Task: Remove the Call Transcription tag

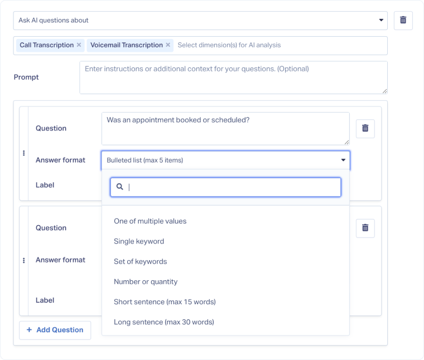Action: coord(79,45)
